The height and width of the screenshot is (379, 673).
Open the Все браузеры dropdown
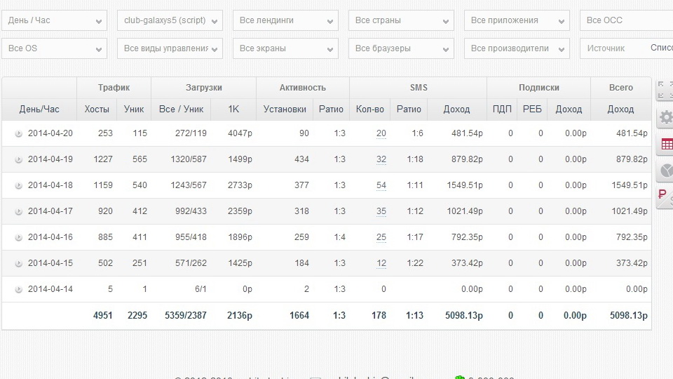point(401,48)
